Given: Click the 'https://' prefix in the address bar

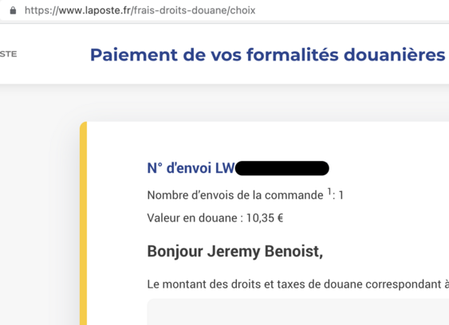Looking at the screenshot, I should pos(41,10).
